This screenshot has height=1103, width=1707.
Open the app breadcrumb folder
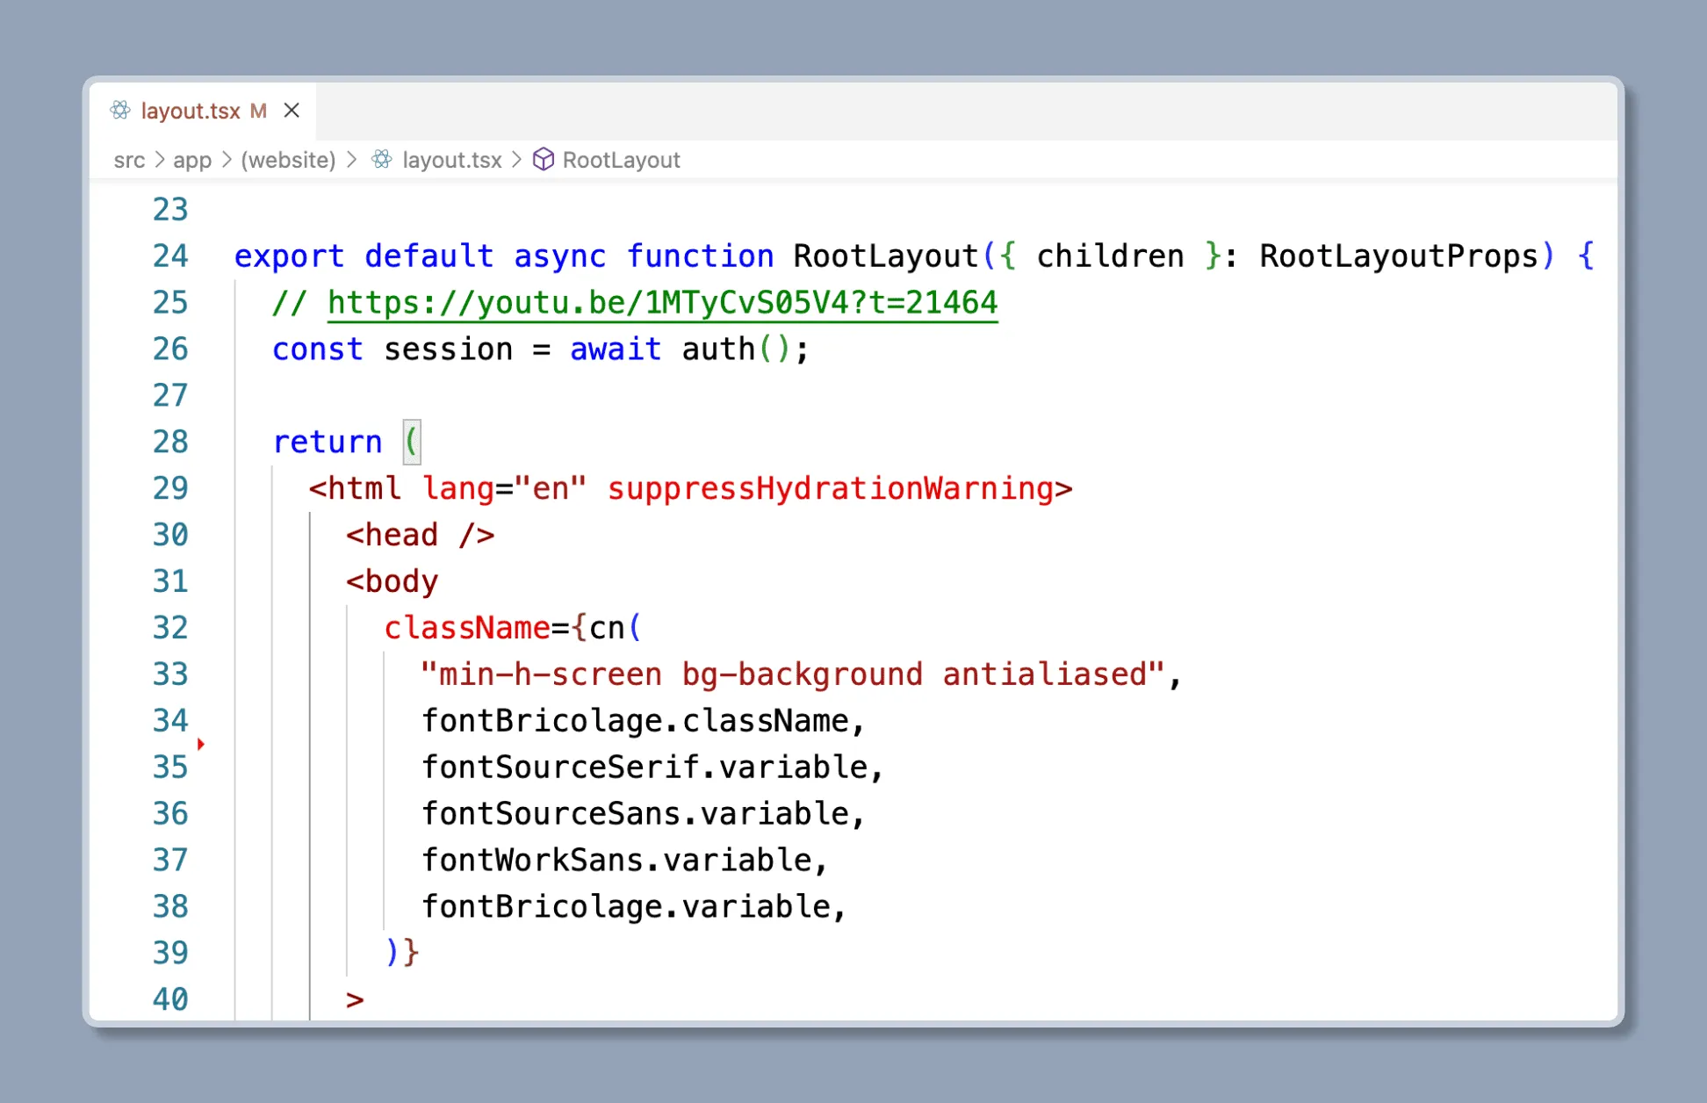191,160
